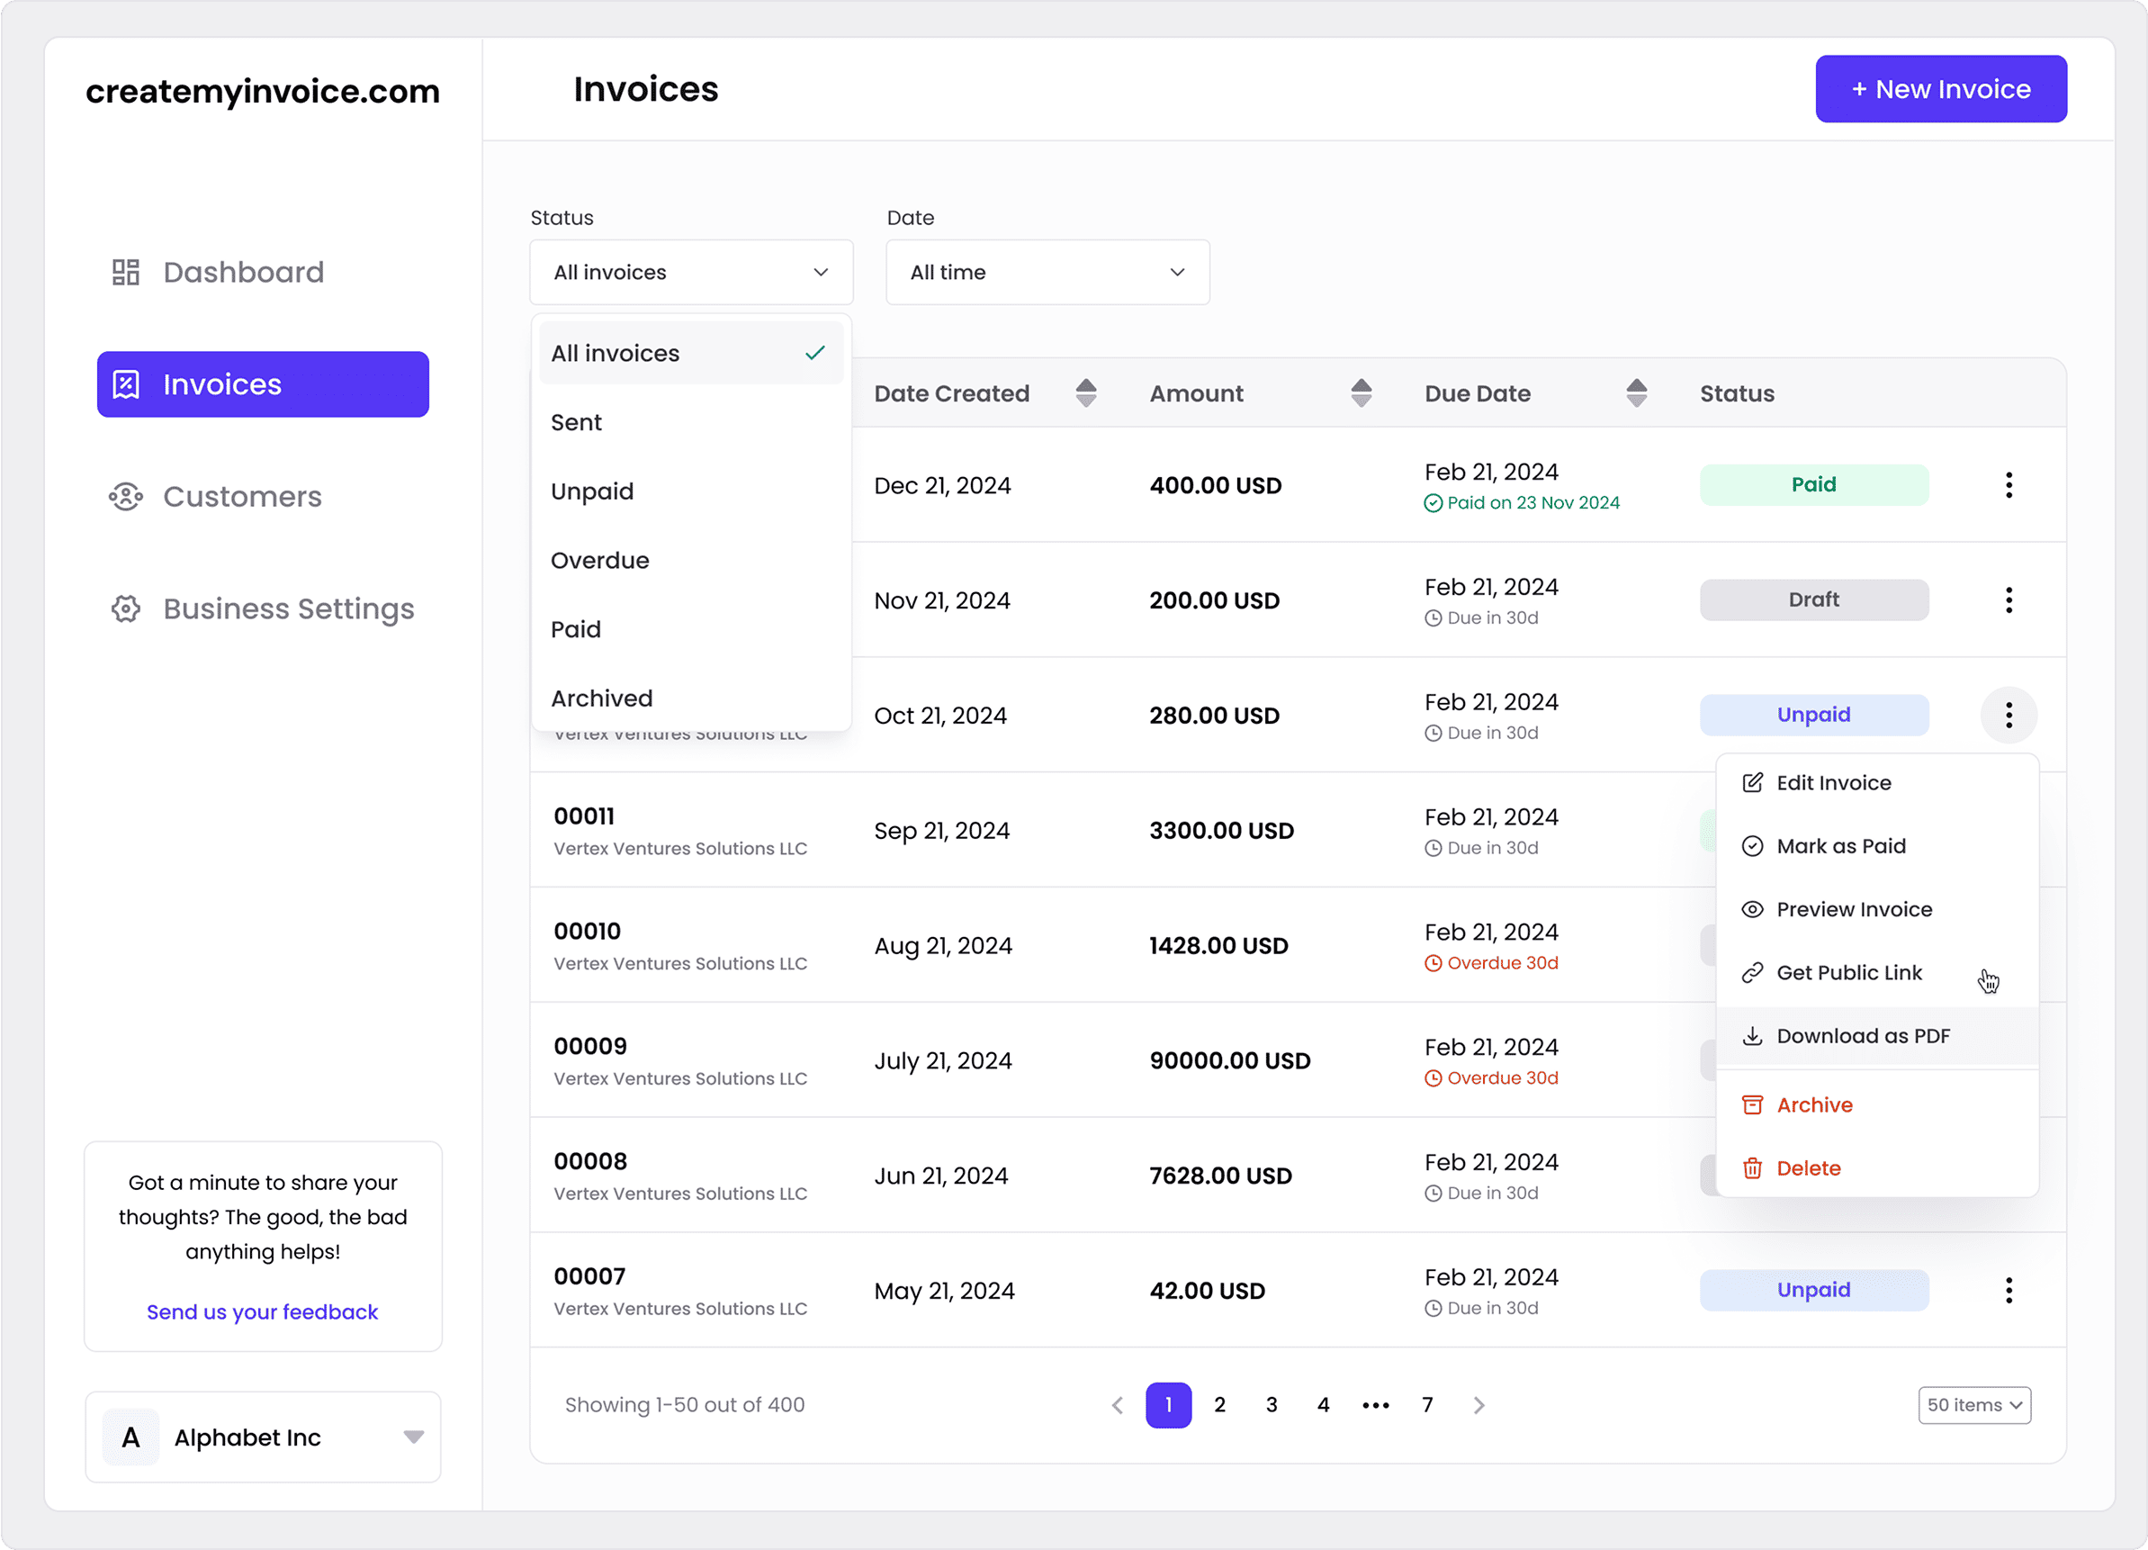This screenshot has height=1550, width=2148.
Task: Choose Mark as Paid from context menu
Action: [x=1840, y=846]
